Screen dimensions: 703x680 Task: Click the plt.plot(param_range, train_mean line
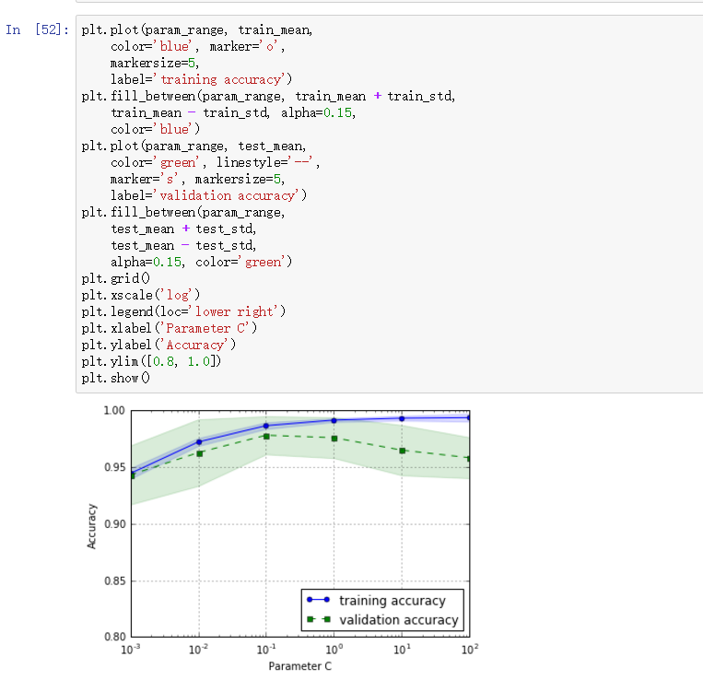(x=197, y=30)
